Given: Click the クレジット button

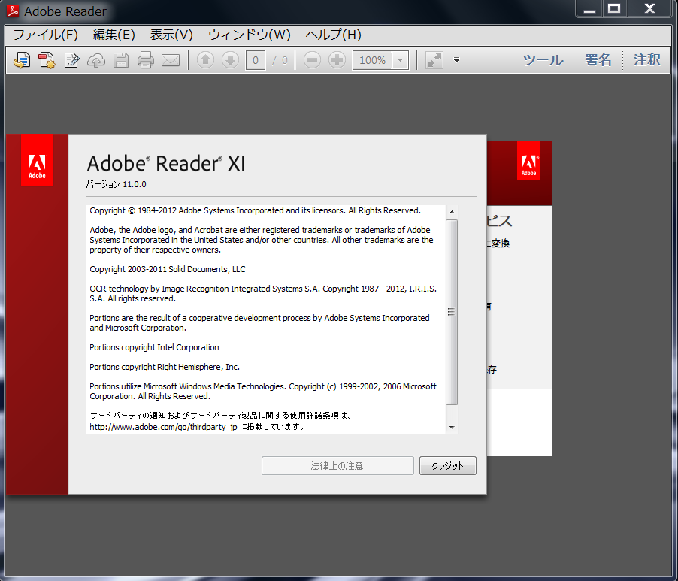Looking at the screenshot, I should 448,465.
